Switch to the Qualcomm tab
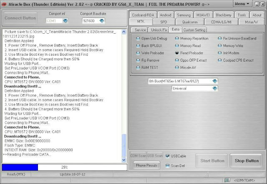267x184 pixels. point(190,22)
